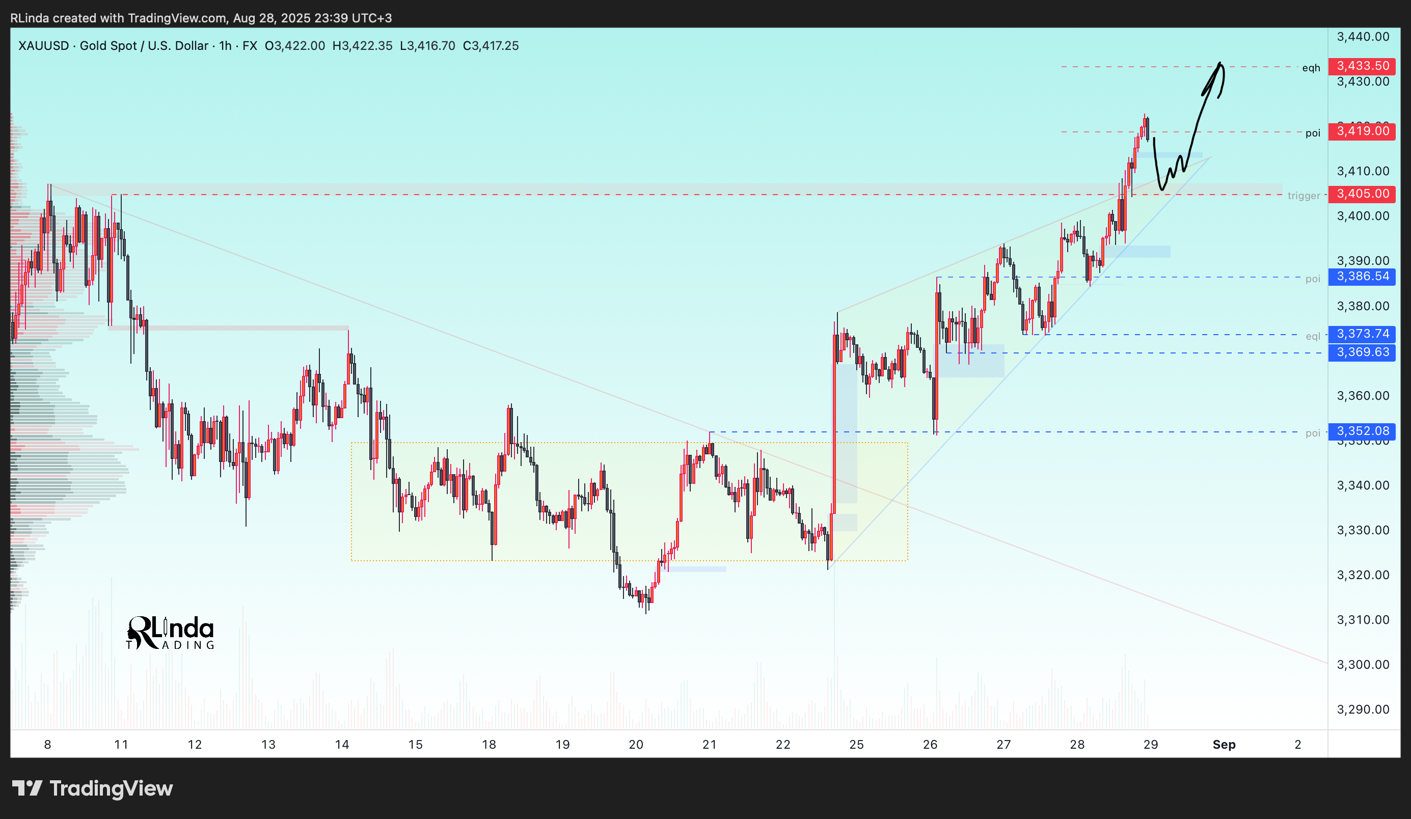
Task: Click the 3,290.00 price axis tick
Action: (1363, 709)
